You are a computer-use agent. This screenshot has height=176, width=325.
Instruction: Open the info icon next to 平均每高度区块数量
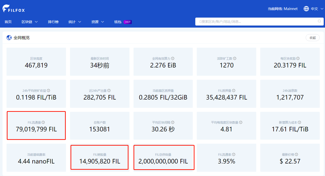pyautogui.click(x=241, y=122)
